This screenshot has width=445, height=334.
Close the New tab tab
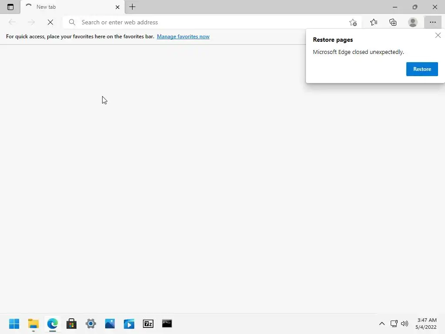point(117,7)
